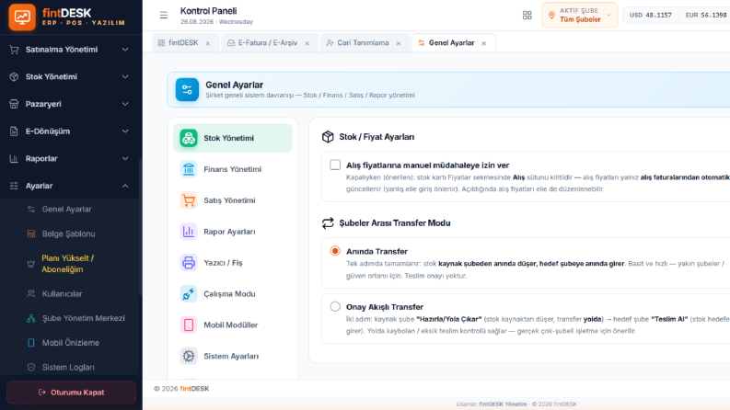Screen dimensions: 730x410
Task: Click the Ayarlar sliders icon in sidebar
Action: (x=14, y=186)
